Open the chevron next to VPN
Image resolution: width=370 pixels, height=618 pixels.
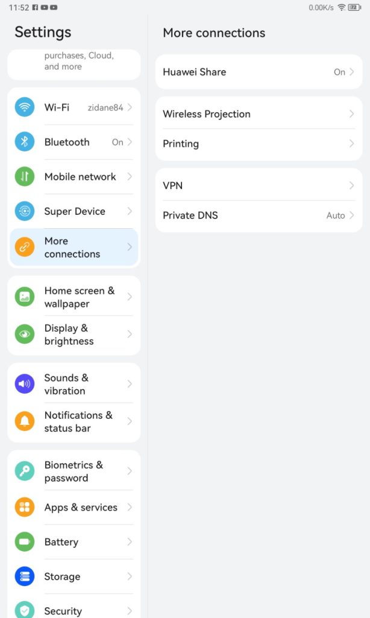(x=351, y=185)
